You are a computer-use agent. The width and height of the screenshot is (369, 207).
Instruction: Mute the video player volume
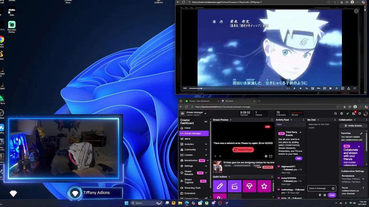pos(300,88)
